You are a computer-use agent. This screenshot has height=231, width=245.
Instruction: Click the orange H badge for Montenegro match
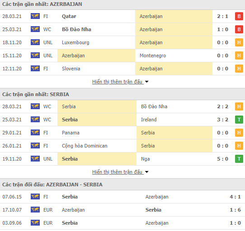[239, 55]
